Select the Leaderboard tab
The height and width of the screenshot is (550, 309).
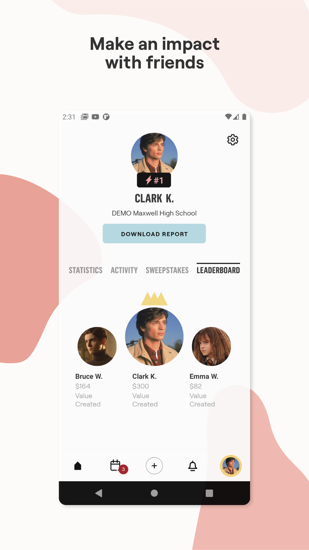[218, 270]
